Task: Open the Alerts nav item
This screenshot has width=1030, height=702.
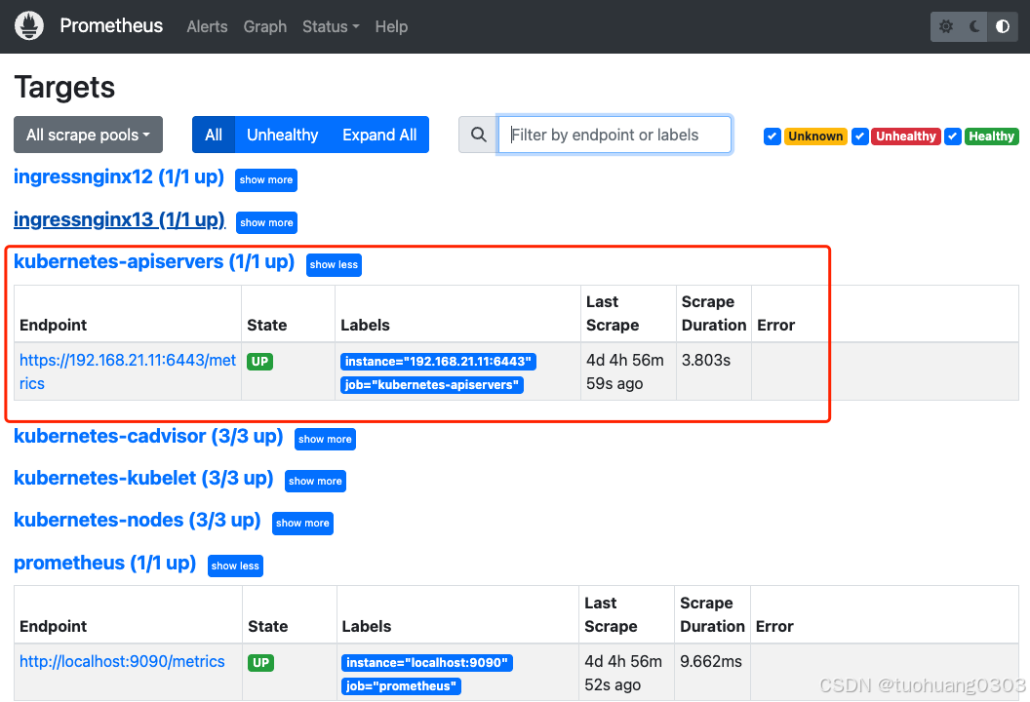Action: click(x=207, y=27)
